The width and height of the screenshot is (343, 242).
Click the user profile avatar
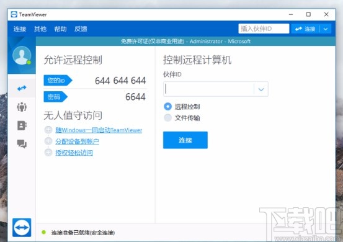[22, 55]
